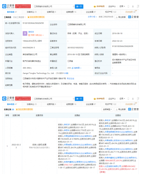Open the notification bell on 工商信息 page header

pyautogui.click(x=133, y=6)
